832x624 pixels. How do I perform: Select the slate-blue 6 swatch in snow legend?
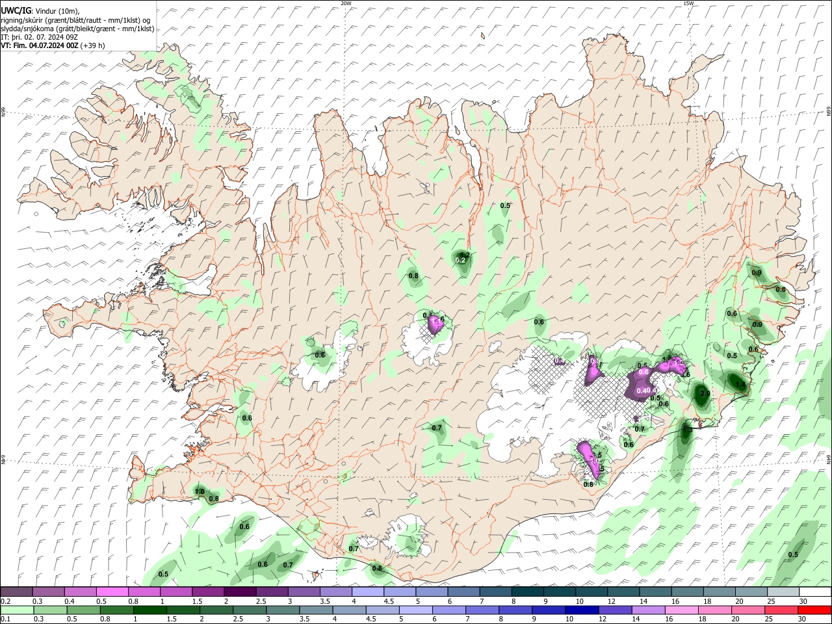tap(463, 592)
